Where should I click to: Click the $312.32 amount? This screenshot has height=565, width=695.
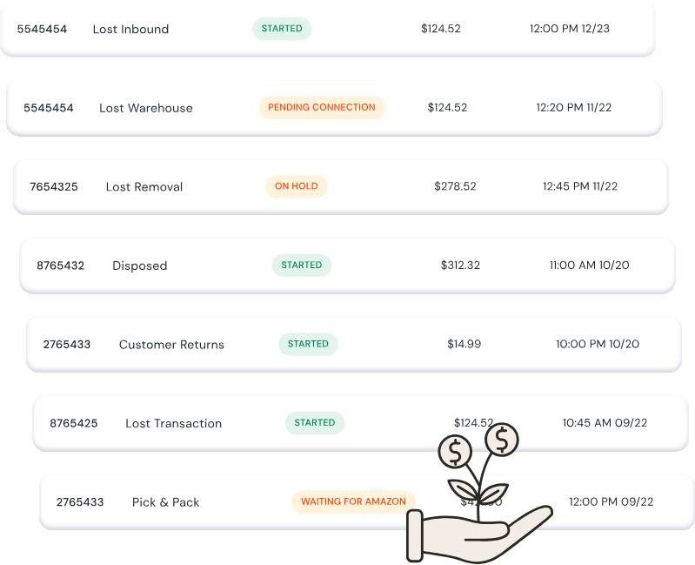click(x=460, y=266)
